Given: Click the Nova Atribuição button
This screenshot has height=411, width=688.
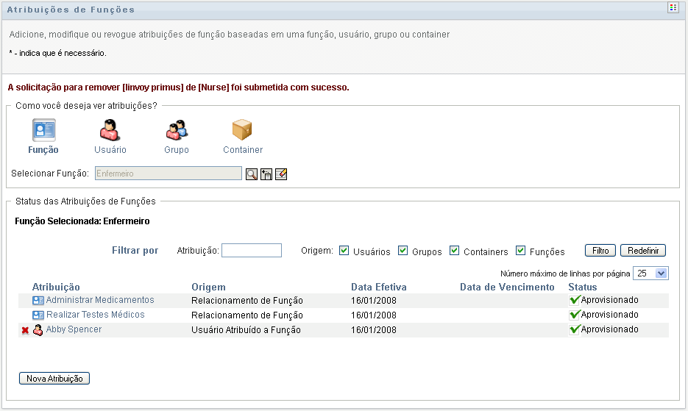Looking at the screenshot, I should 54,378.
